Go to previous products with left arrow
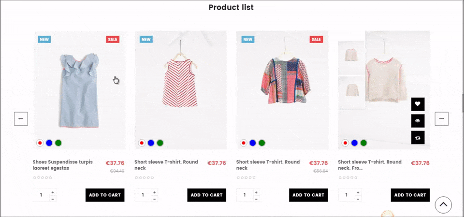 [21, 118]
